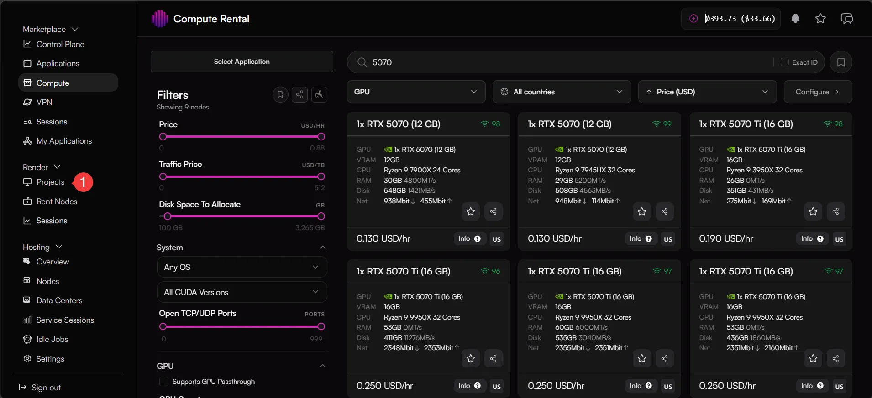Favorite the 0.130 USD/hr Ryzen 9 7900X node

(x=471, y=212)
